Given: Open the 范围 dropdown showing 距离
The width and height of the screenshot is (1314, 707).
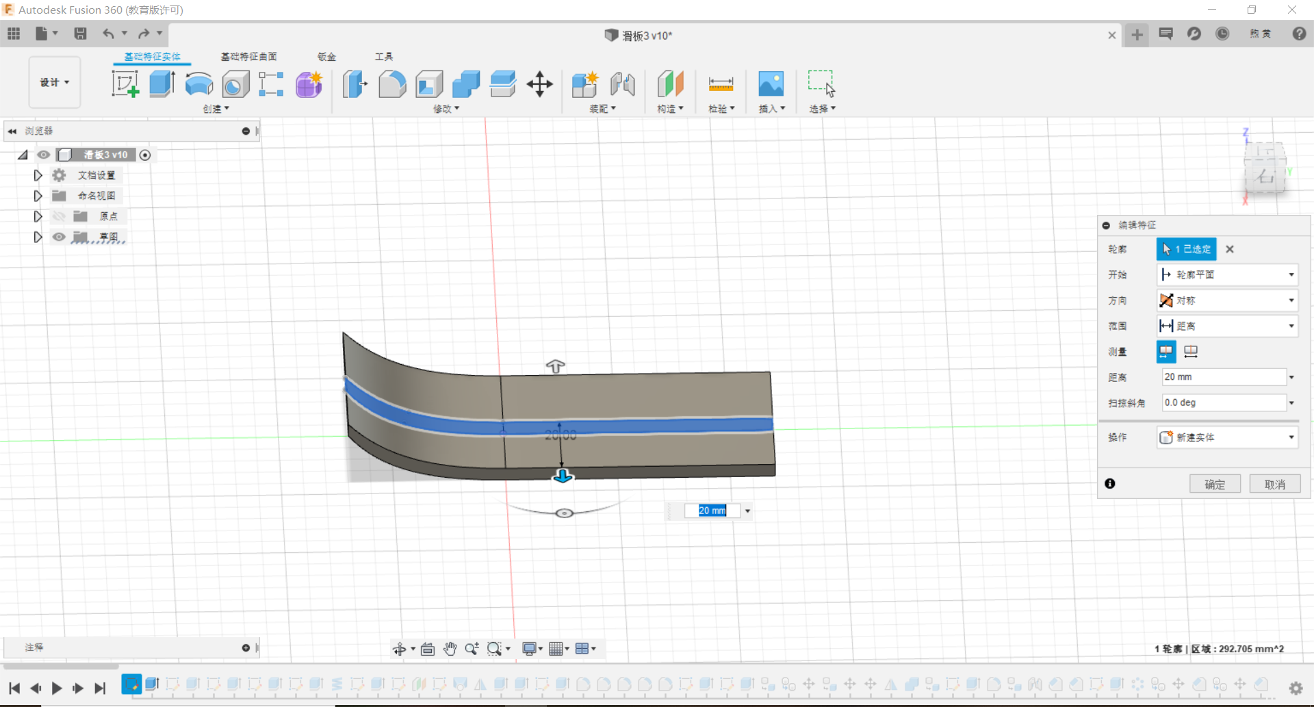Looking at the screenshot, I should click(x=1228, y=326).
